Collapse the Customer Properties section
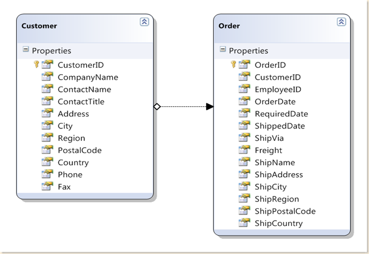Viewport: 369px width, 254px height. tap(25, 50)
